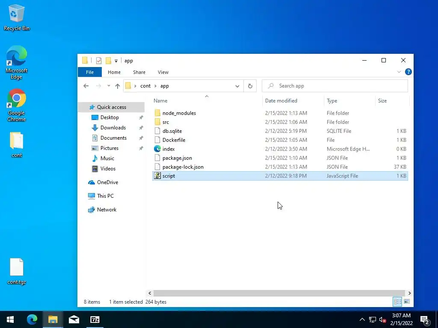Open the address bar history dropdown
Screen dimensions: 438x328
(237, 86)
